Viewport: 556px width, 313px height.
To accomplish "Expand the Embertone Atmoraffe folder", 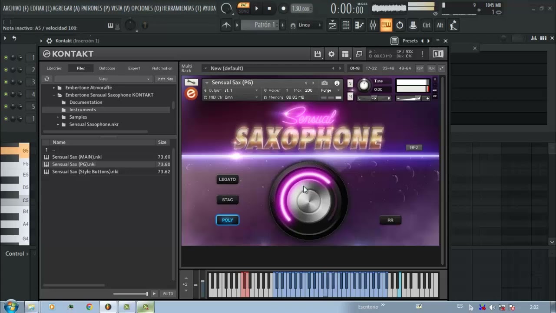I will [54, 87].
